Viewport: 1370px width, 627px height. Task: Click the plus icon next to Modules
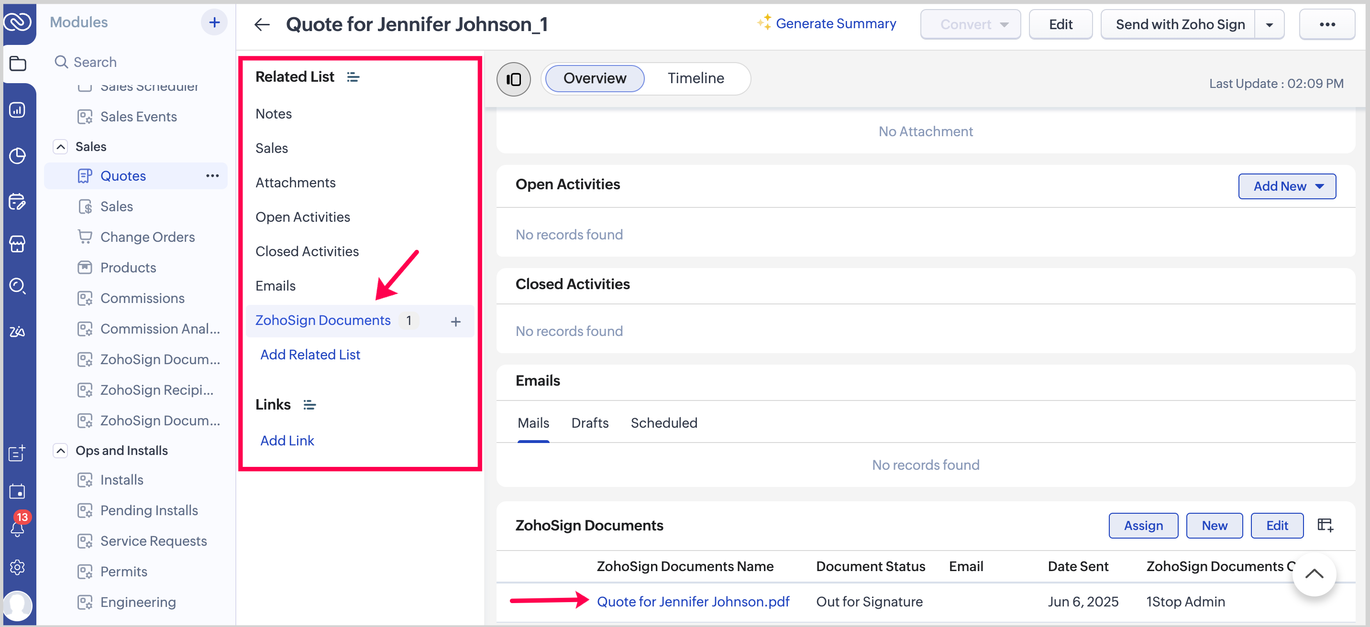coord(214,22)
